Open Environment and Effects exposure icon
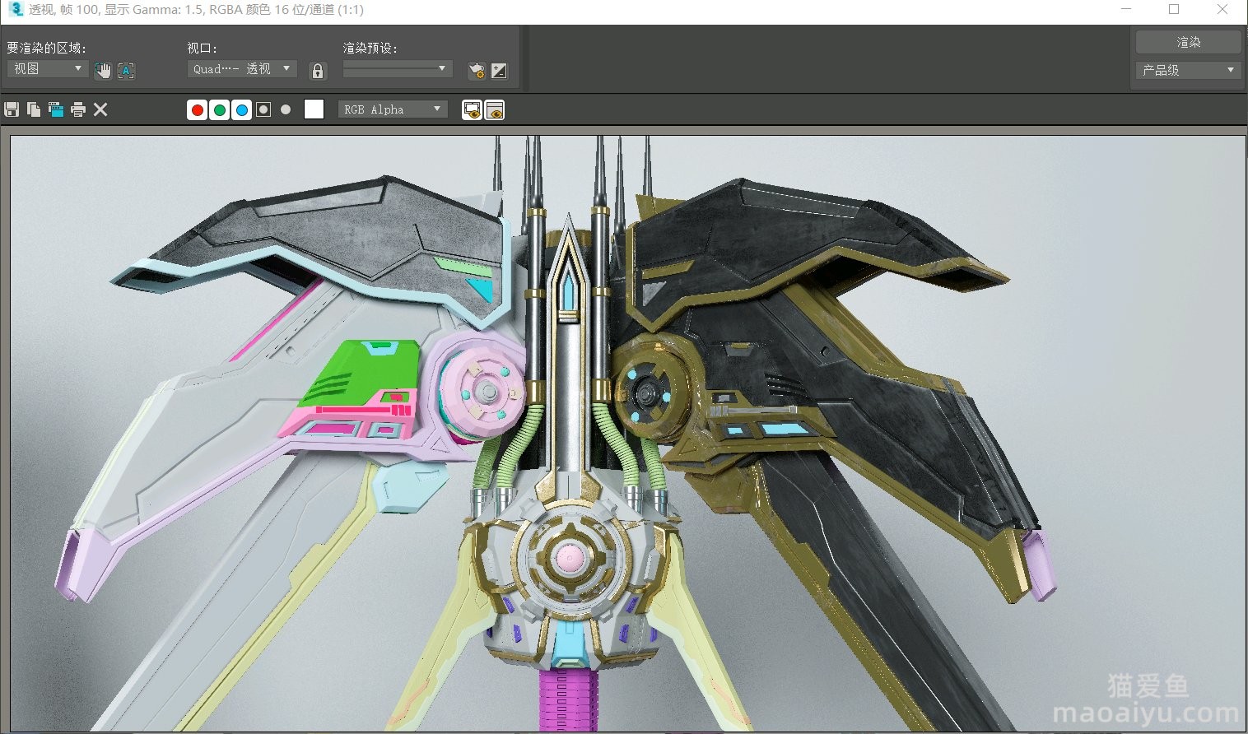 click(x=499, y=71)
